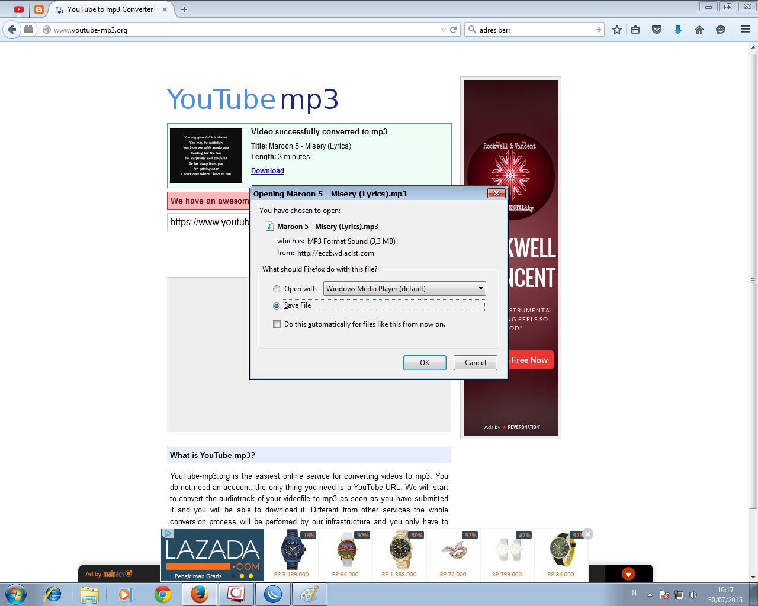Select the Open with radio button
Screen dimensions: 758x606
[277, 289]
